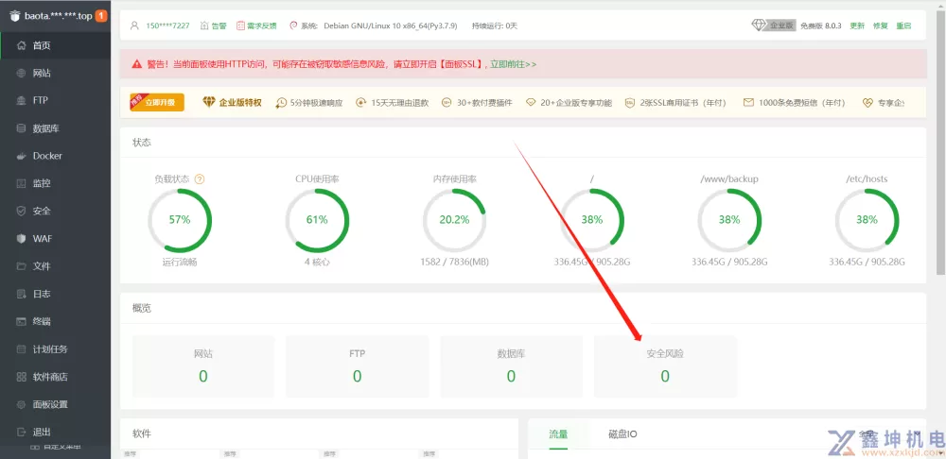Screen dimensions: 946x459
Task: Click the user account icon beside 150****7227
Action: tap(134, 25)
